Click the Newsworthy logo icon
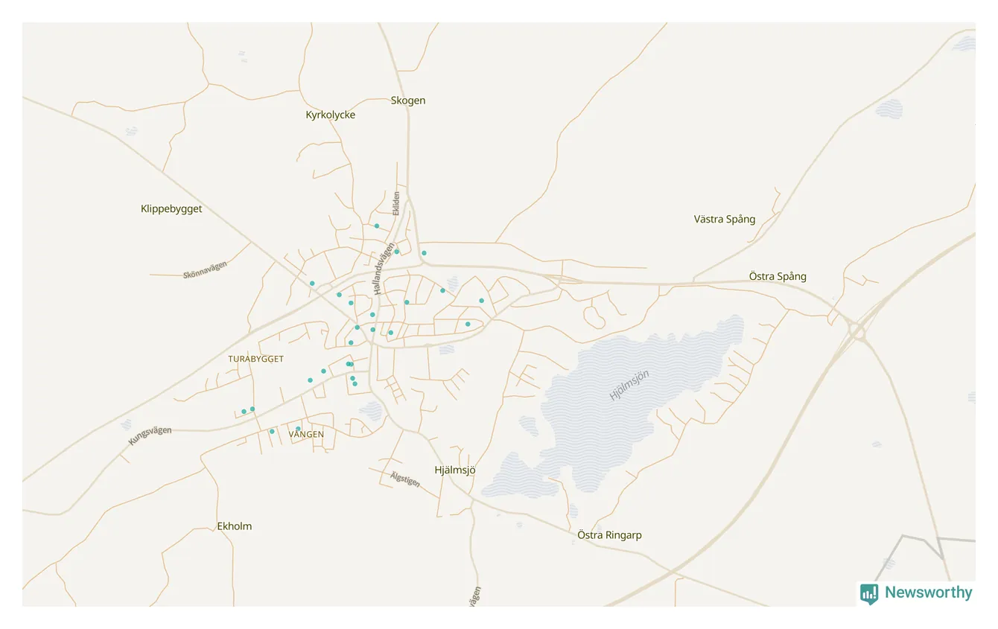The image size is (998, 629). click(x=868, y=593)
